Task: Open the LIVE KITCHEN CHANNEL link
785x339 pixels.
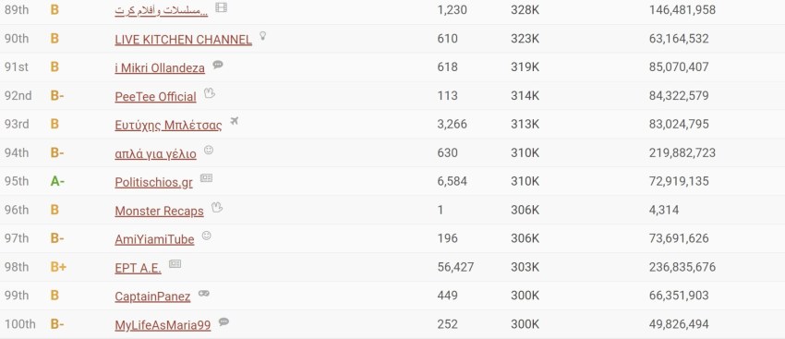Action: [183, 40]
